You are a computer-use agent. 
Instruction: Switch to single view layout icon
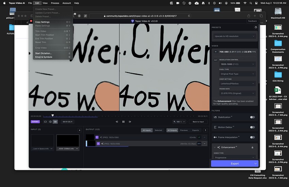coord(45,122)
